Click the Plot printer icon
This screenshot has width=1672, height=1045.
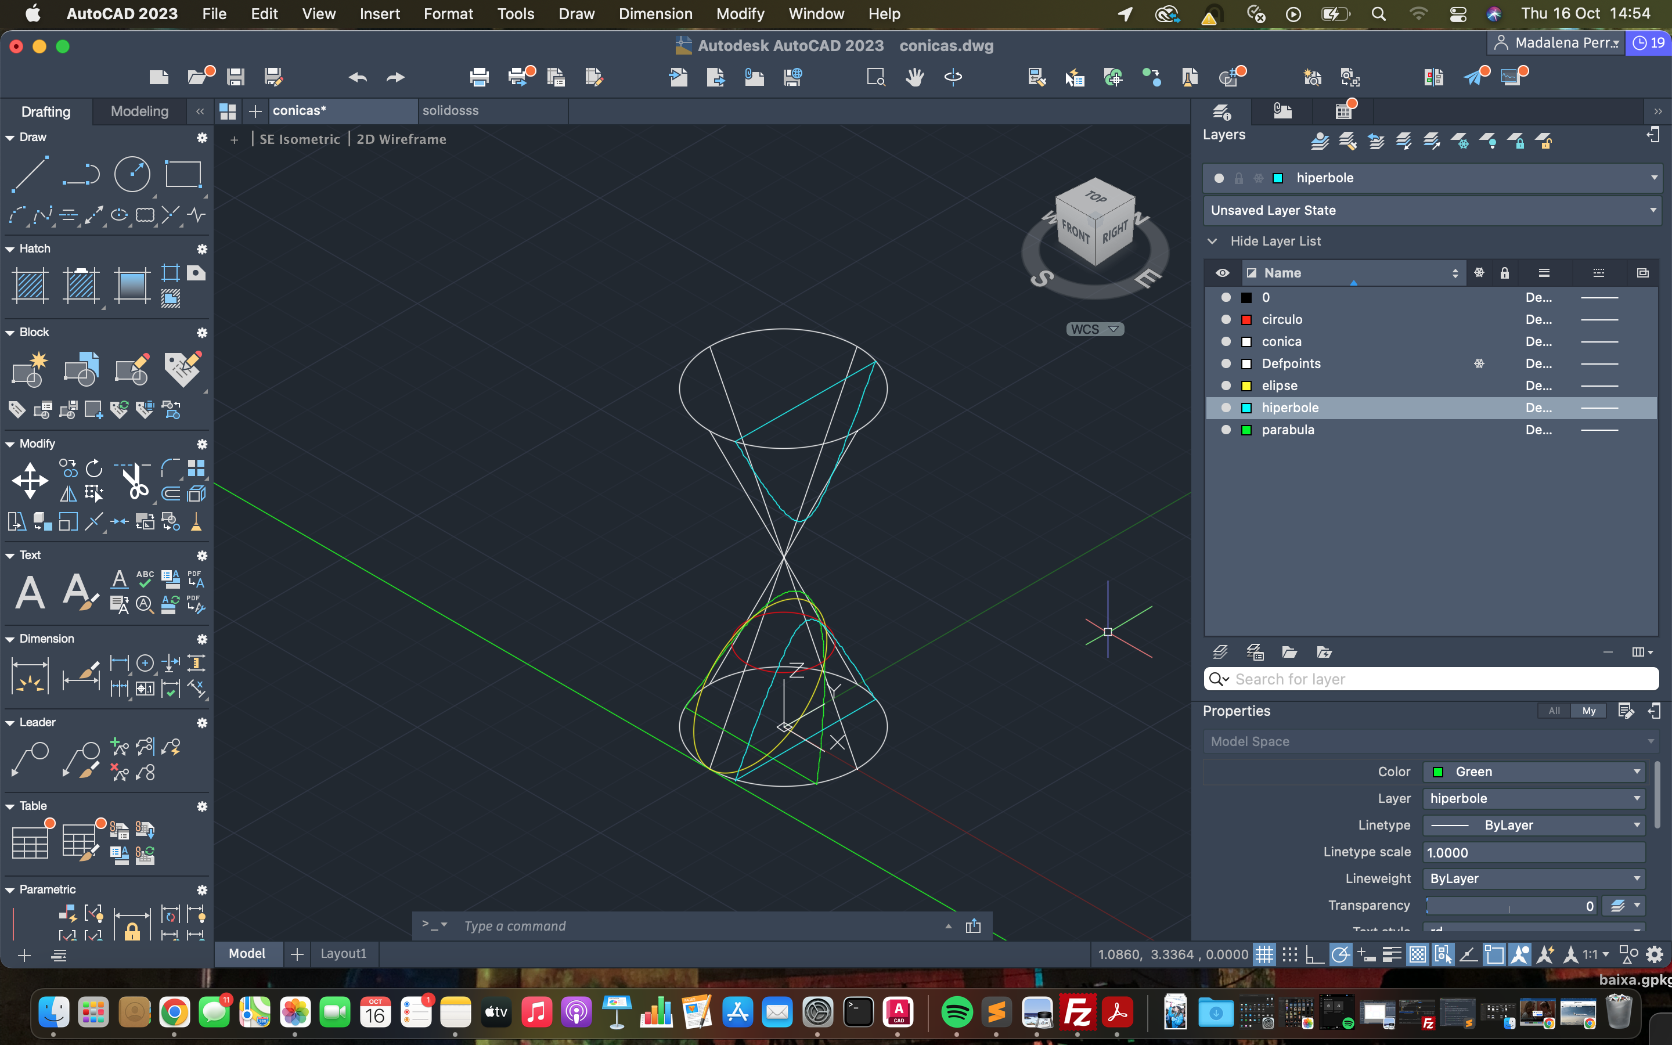(x=479, y=77)
